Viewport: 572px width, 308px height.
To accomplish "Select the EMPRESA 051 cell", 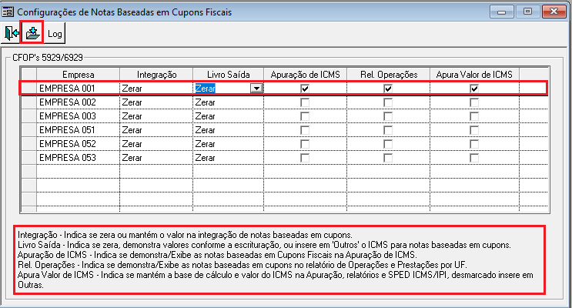I will 78,130.
